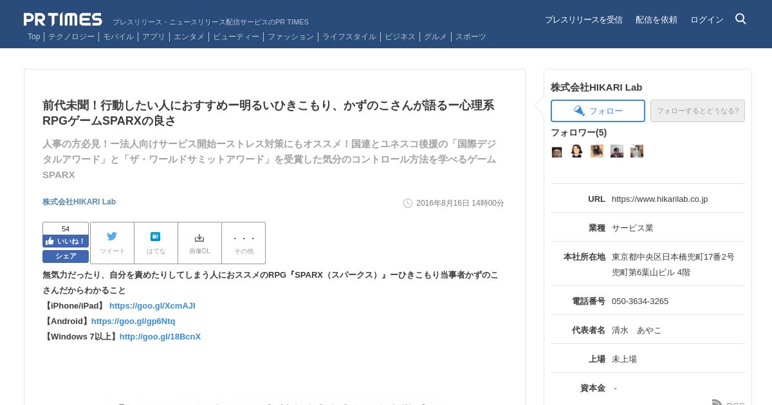Click the address 東京都中央区日本橋兜町17番2号

click(673, 257)
